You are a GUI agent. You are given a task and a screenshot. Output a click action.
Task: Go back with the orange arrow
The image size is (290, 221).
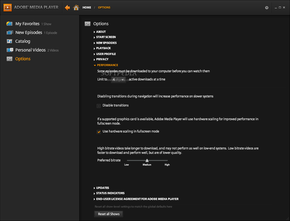point(67,8)
